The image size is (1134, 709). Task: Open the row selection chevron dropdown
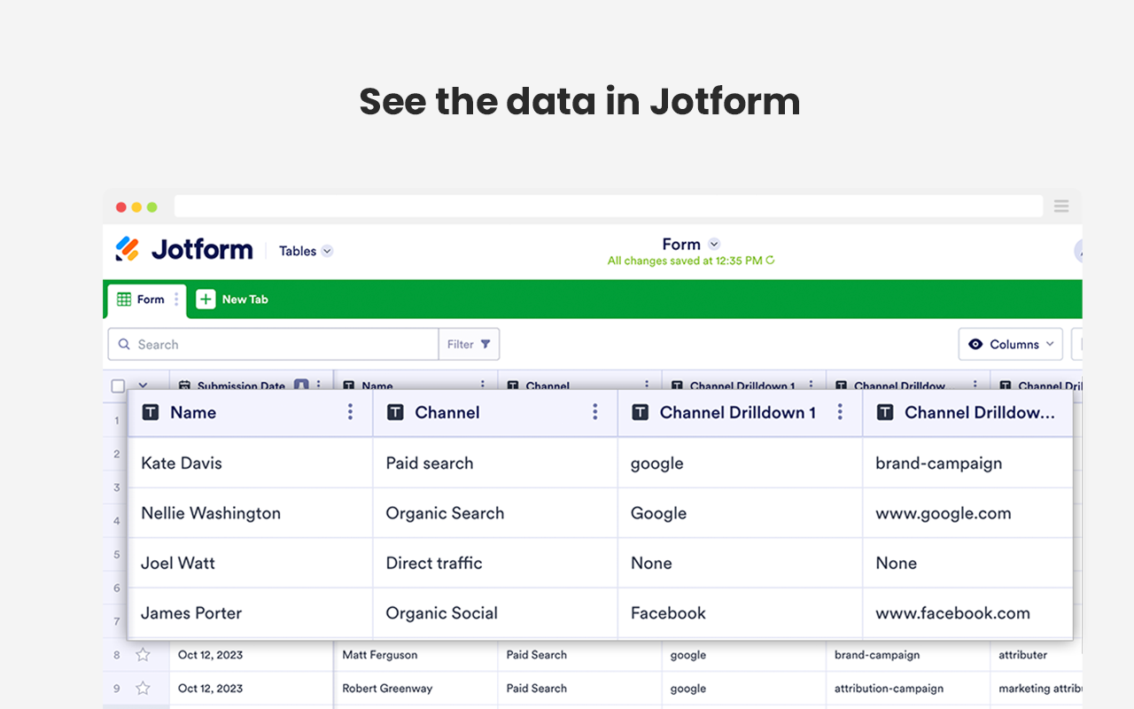click(144, 385)
